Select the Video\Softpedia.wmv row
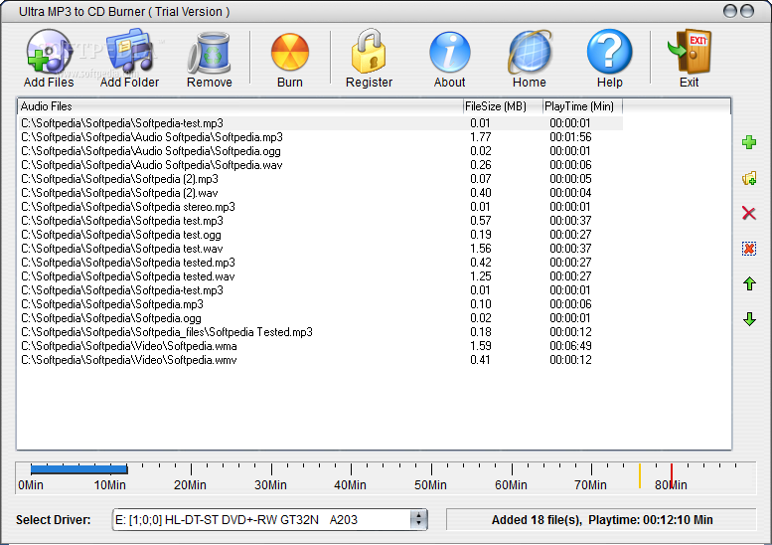Screen dimensions: 772x545 321,360
